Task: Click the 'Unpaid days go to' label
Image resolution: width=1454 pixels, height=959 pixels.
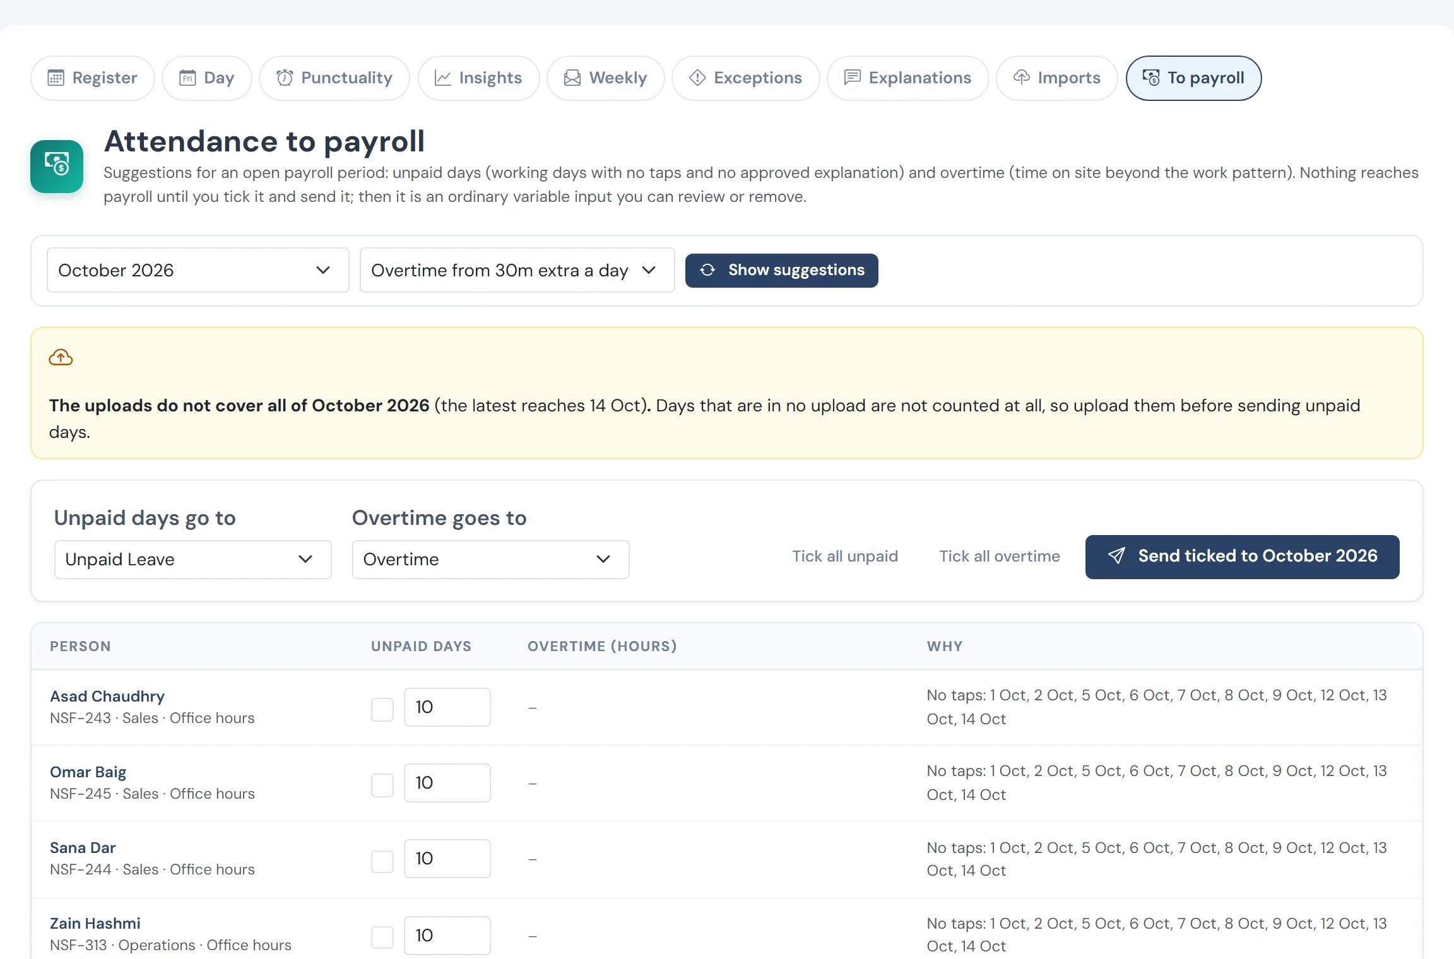Action: click(x=145, y=517)
